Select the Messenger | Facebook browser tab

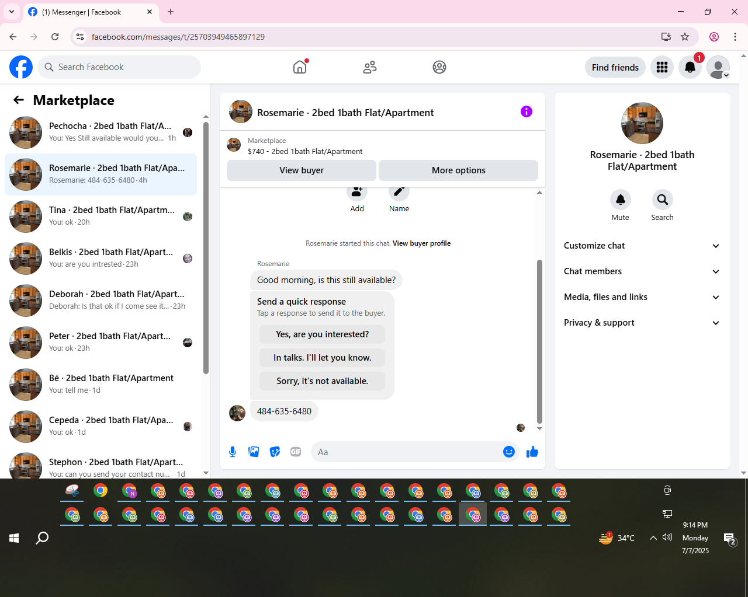91,12
